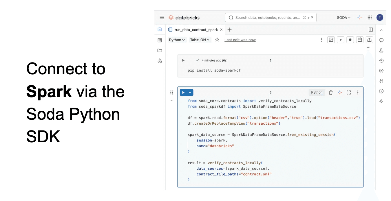Open the notebook kebab menu in toolbar

click(321, 40)
